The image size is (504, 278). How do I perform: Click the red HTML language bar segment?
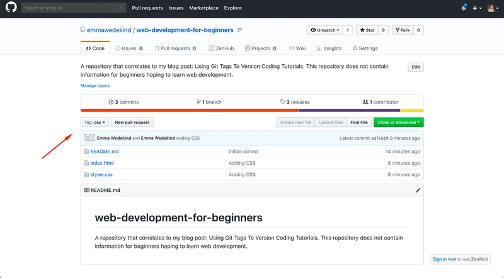(x=190, y=111)
